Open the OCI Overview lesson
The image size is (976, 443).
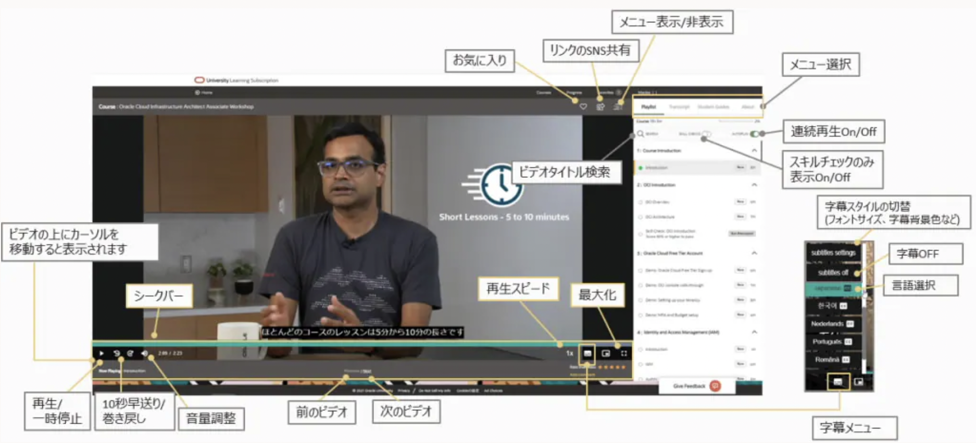(657, 202)
